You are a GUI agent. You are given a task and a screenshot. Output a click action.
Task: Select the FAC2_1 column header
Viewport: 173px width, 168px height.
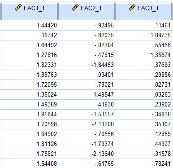click(86, 12)
